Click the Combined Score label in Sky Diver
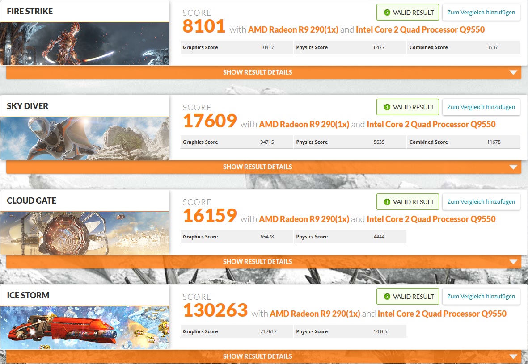Image resolution: width=528 pixels, height=364 pixels. [x=428, y=142]
